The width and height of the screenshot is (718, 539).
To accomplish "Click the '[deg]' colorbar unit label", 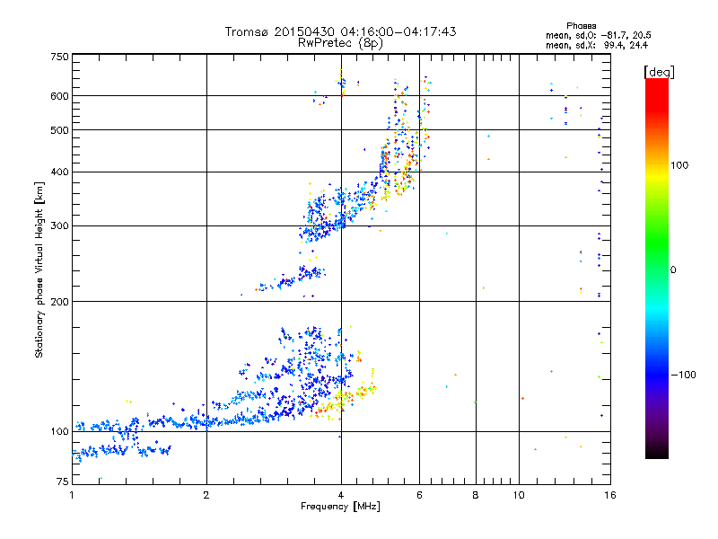I will tap(659, 72).
